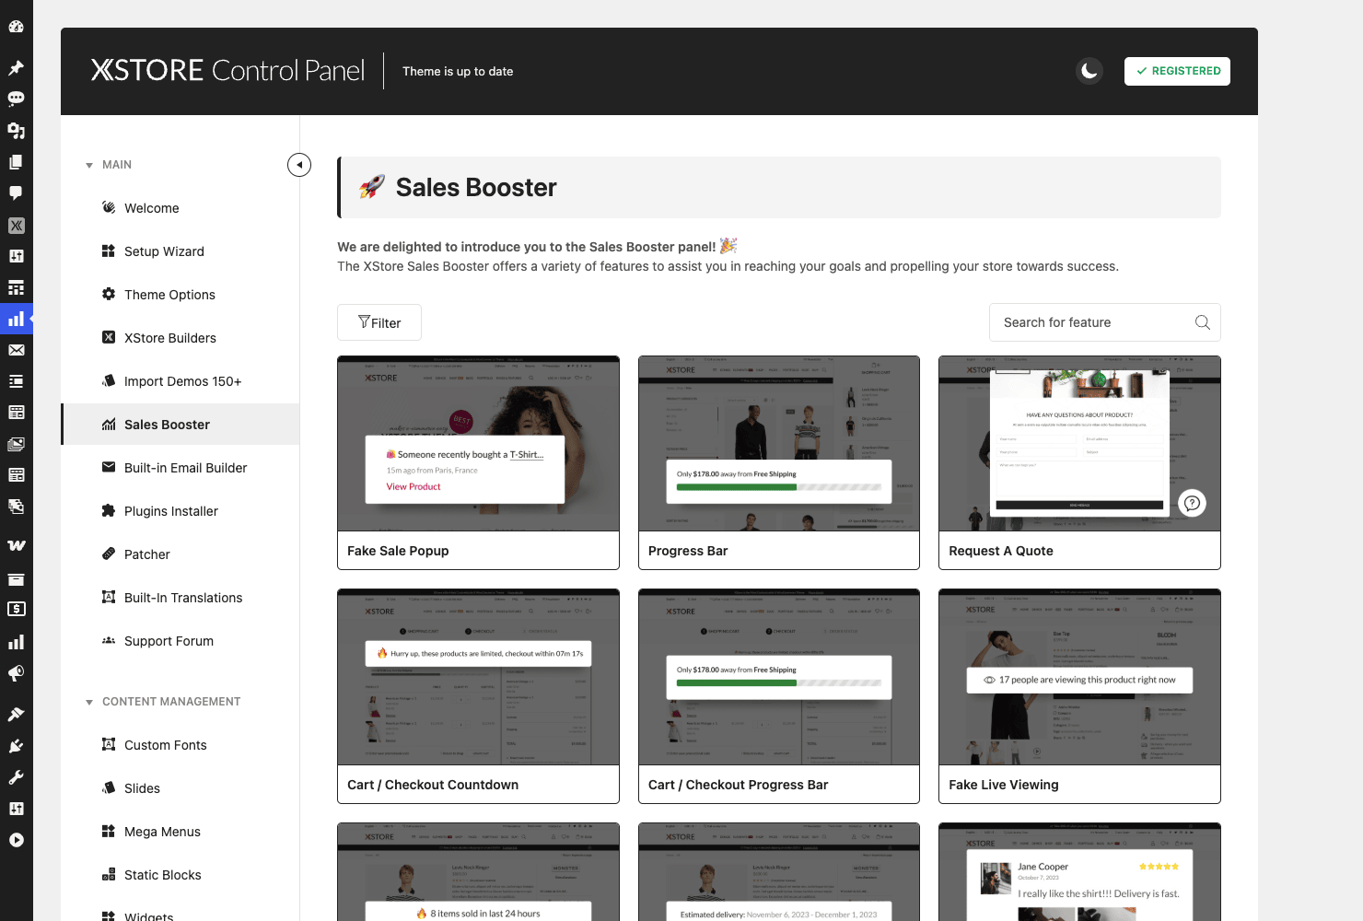Open the Progress Bar feature card
Viewport: 1363px width, 921px height.
[779, 462]
